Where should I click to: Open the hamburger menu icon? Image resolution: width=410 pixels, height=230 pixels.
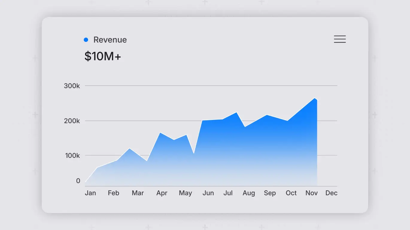pyautogui.click(x=340, y=39)
